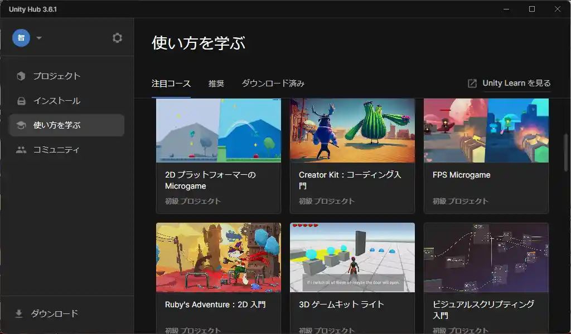Image resolution: width=571 pixels, height=334 pixels.
Task: Open the Ruby's Adventure thumbnail
Action: point(219,257)
